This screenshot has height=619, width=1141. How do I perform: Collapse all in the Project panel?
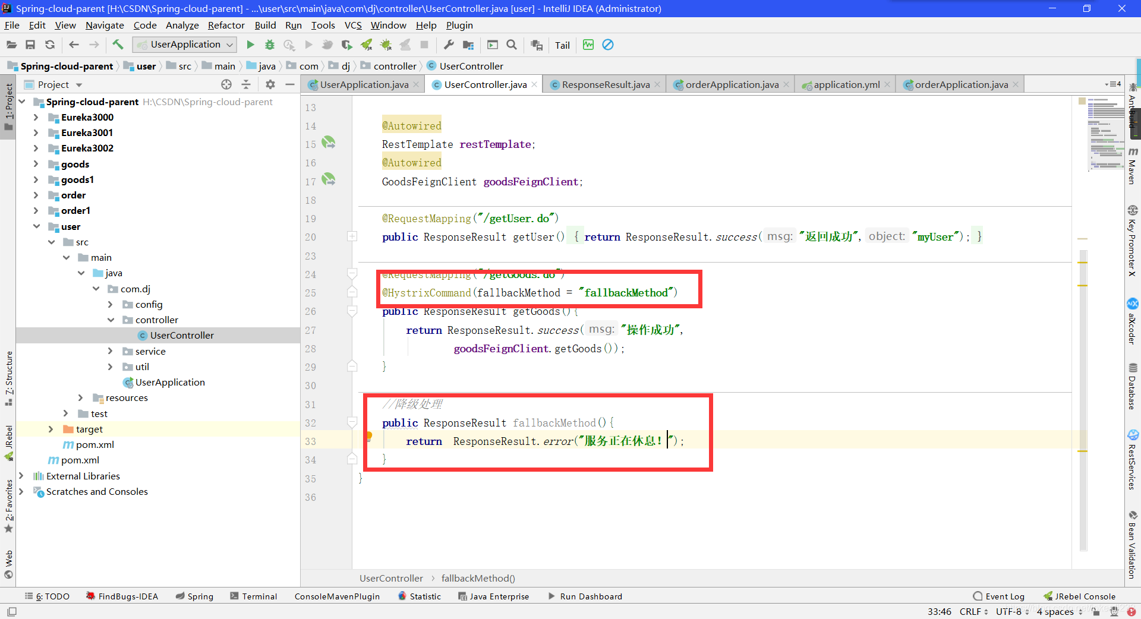click(x=246, y=84)
